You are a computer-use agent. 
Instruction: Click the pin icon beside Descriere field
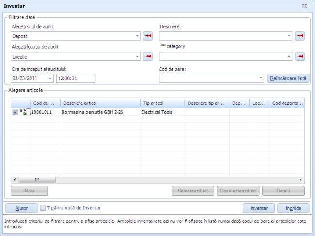299,36
